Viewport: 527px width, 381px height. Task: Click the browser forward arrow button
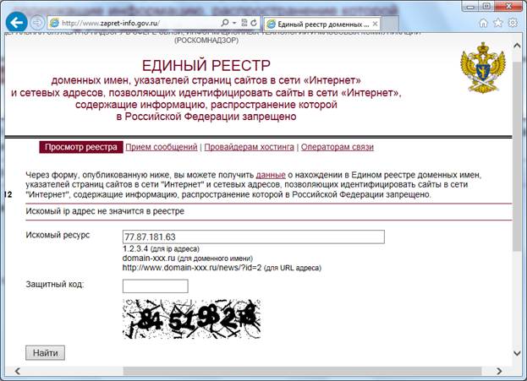(37, 23)
